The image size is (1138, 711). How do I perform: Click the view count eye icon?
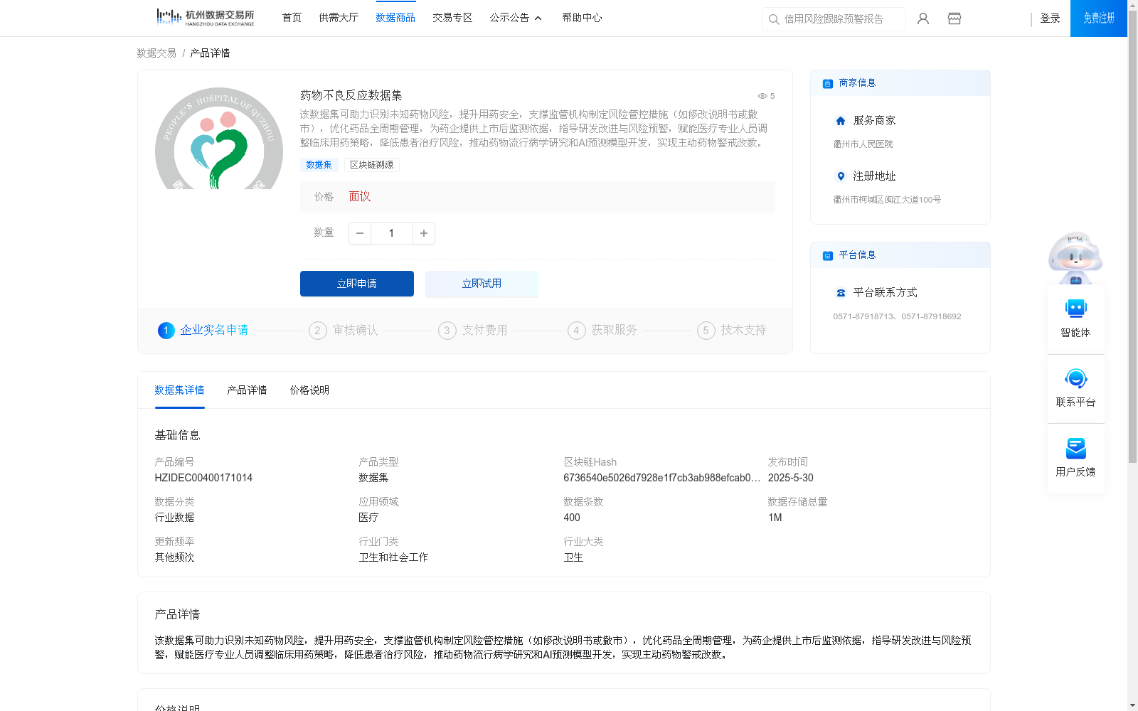[x=762, y=96]
